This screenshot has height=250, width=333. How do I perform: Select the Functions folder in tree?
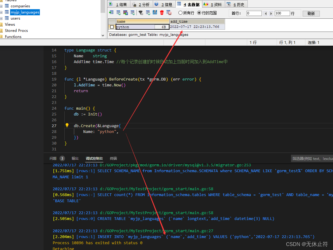(13, 37)
